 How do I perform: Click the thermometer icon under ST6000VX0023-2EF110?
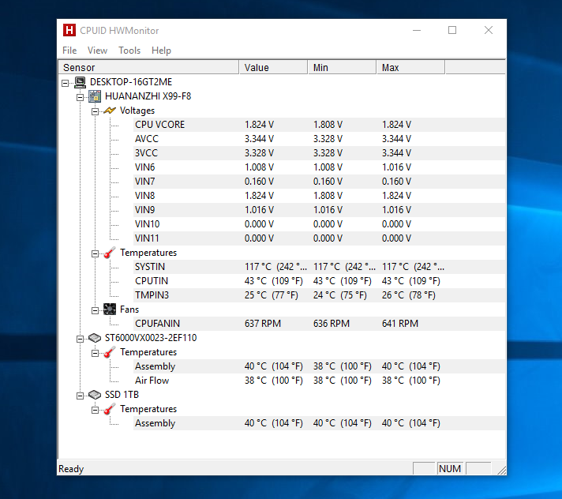pos(110,352)
